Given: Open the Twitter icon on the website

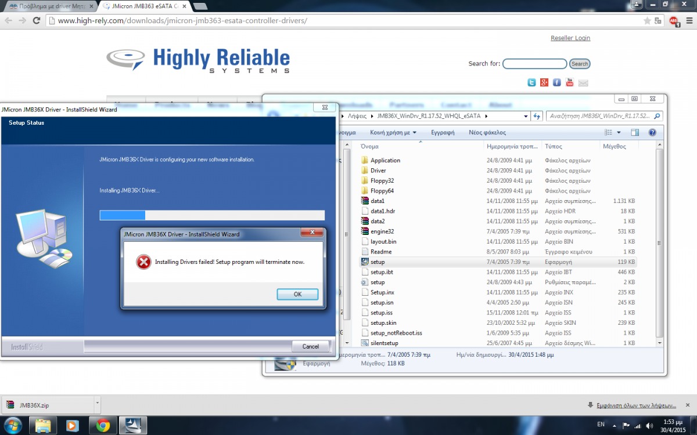Looking at the screenshot, I should [531, 82].
